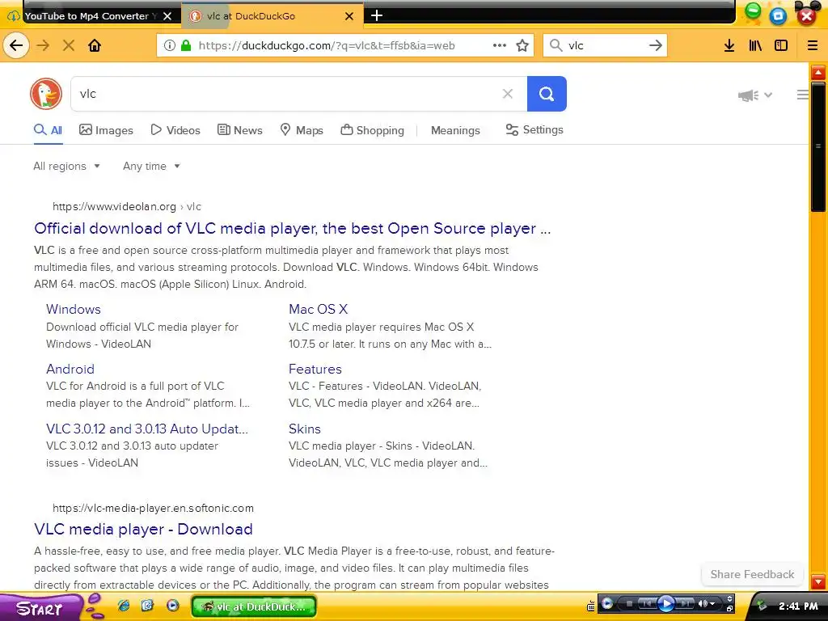Run the search with the blue magnifier button

click(x=547, y=94)
